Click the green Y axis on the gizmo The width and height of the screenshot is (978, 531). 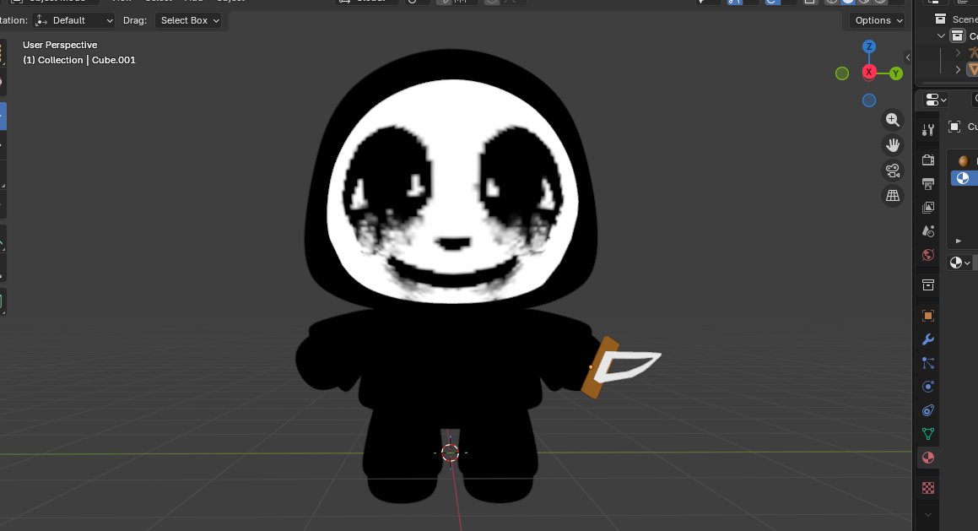click(896, 73)
